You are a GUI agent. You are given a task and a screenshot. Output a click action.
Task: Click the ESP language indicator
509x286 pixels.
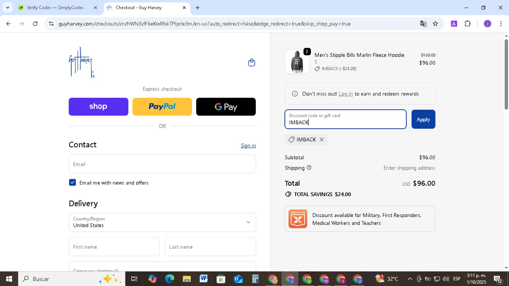click(x=457, y=279)
